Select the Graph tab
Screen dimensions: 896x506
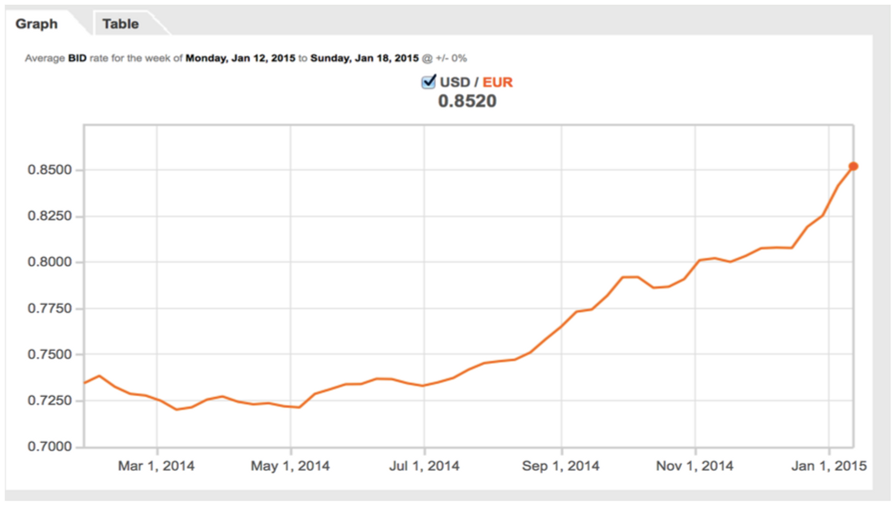[x=37, y=24]
